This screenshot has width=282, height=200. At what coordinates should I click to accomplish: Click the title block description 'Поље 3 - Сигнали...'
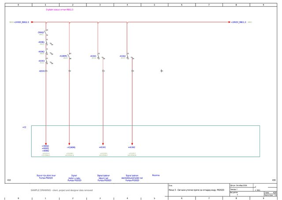pos(197,190)
